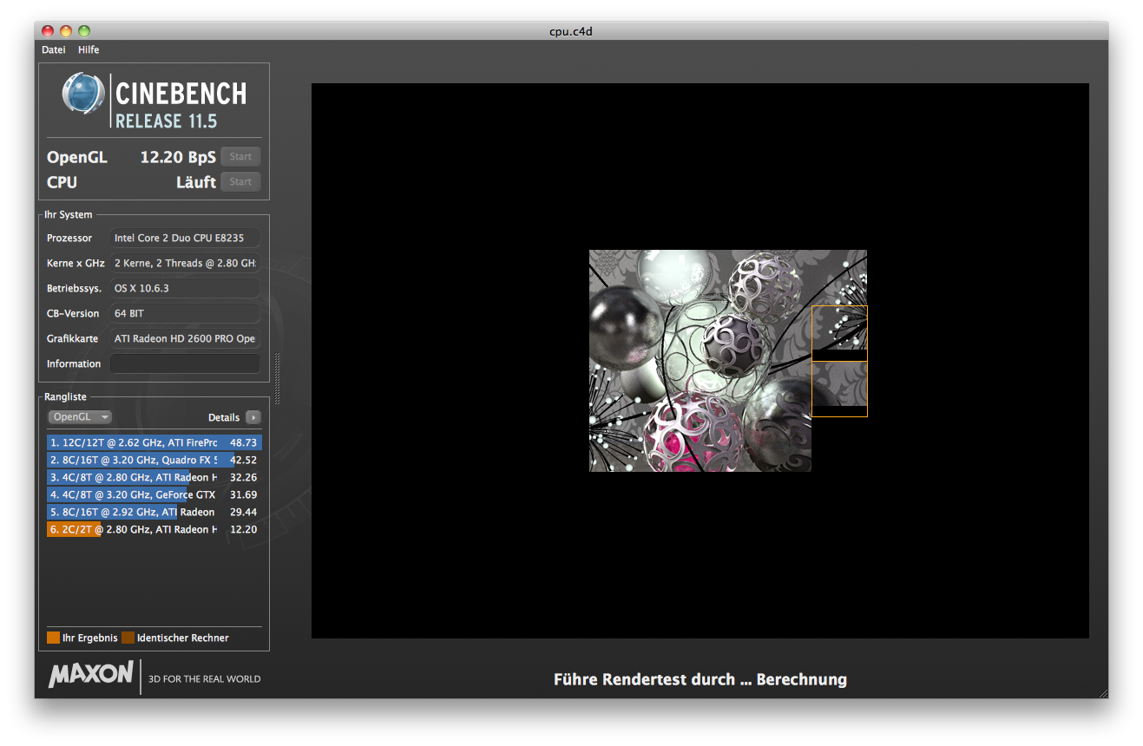The width and height of the screenshot is (1143, 746).
Task: Select ranking row 1 12C/12T ATI FirePro
Action: [154, 442]
